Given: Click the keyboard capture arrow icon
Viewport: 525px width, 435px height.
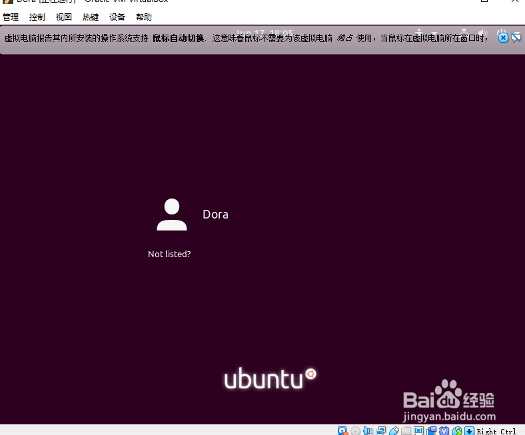Looking at the screenshot, I should coord(470,431).
